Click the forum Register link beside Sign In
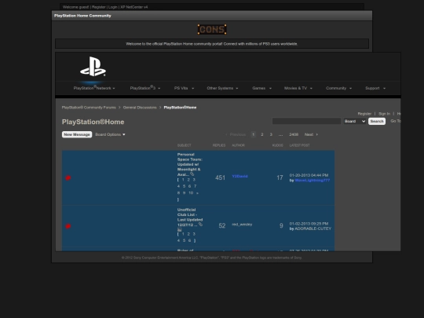Viewport: 424px width, 318px height. [364, 114]
